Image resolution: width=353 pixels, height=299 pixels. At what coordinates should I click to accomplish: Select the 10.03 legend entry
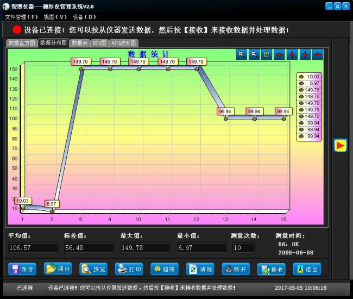click(x=310, y=77)
